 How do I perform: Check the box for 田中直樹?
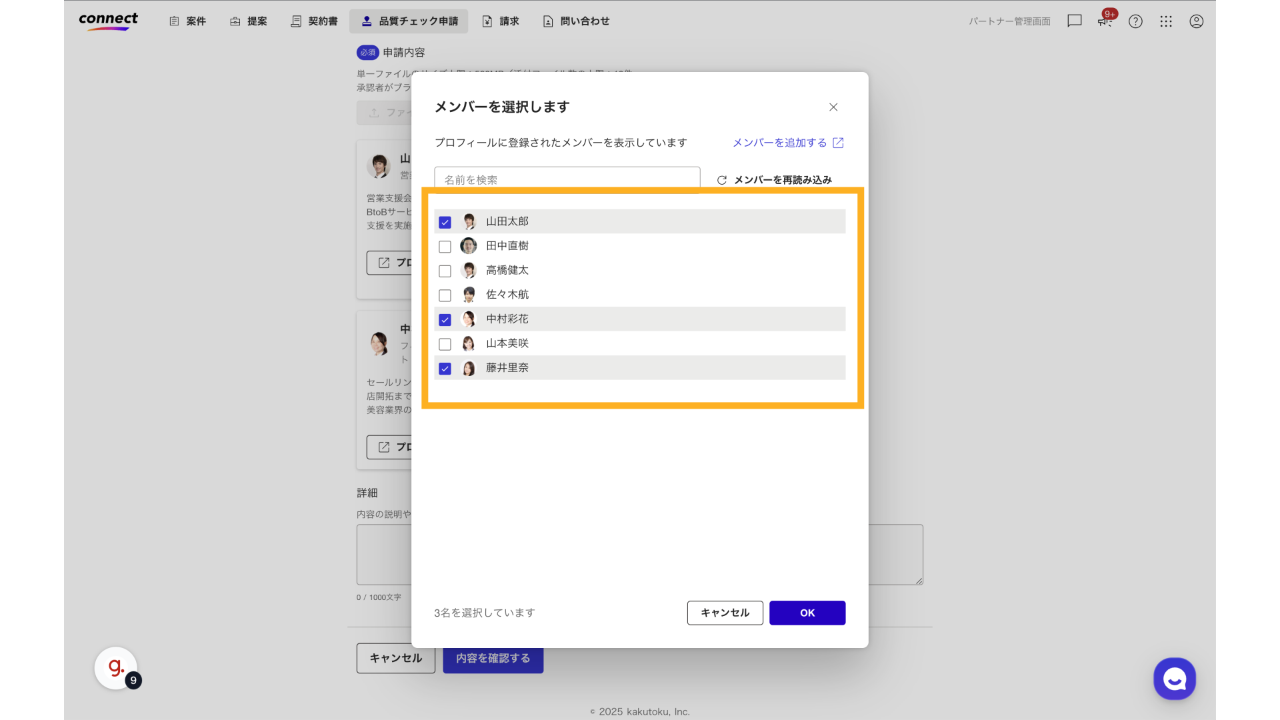445,247
